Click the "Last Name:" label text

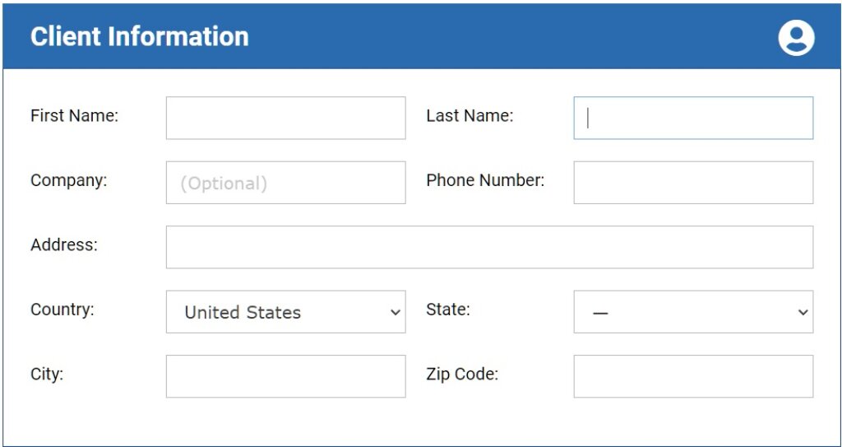pos(470,115)
